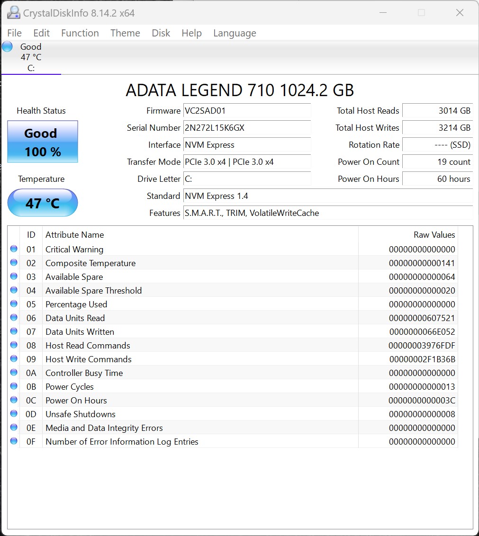
Task: Minimize the CrystalDiskInfo window
Action: click(x=383, y=13)
